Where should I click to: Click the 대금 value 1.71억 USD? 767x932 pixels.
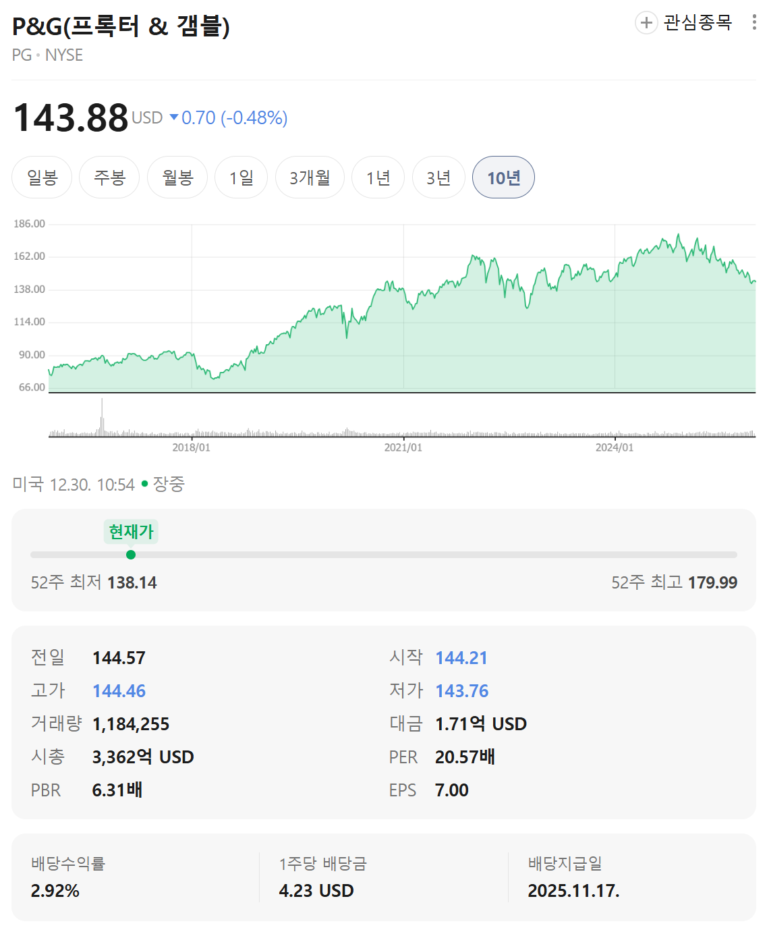(x=481, y=724)
